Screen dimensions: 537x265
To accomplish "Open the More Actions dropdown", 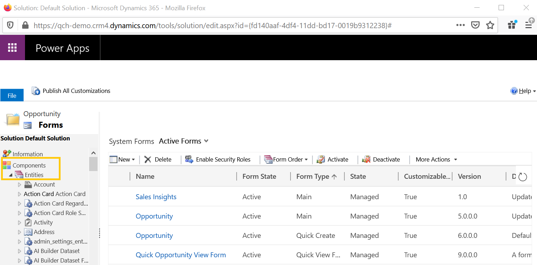I will (436, 159).
